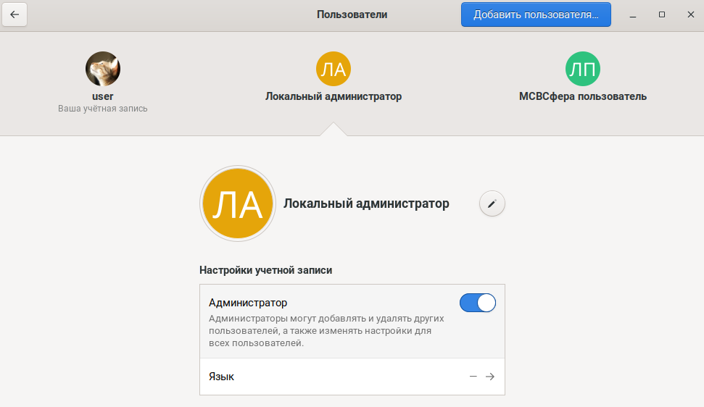Switch to the МСВСфера пользователь account label

(x=583, y=96)
